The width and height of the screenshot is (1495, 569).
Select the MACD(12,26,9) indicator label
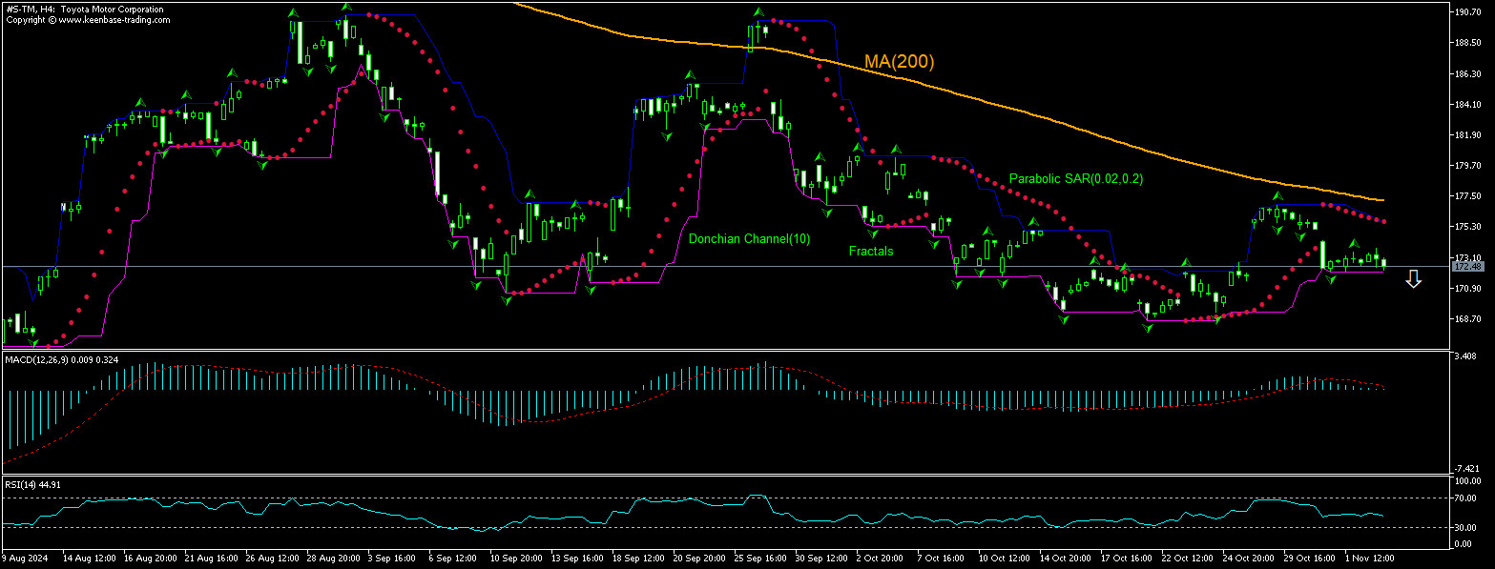click(36, 359)
